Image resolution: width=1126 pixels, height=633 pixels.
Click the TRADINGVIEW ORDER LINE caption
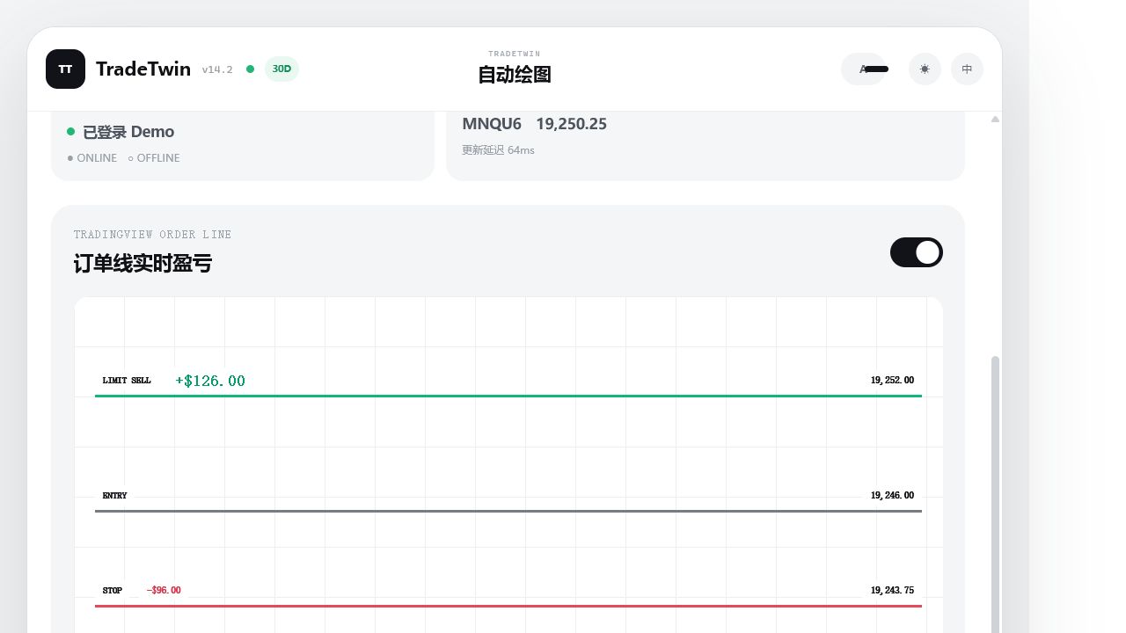[x=152, y=235]
